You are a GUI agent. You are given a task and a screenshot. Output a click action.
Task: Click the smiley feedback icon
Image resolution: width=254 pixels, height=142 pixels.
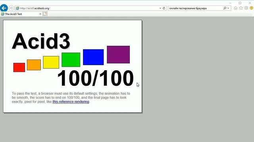click(x=251, y=8)
